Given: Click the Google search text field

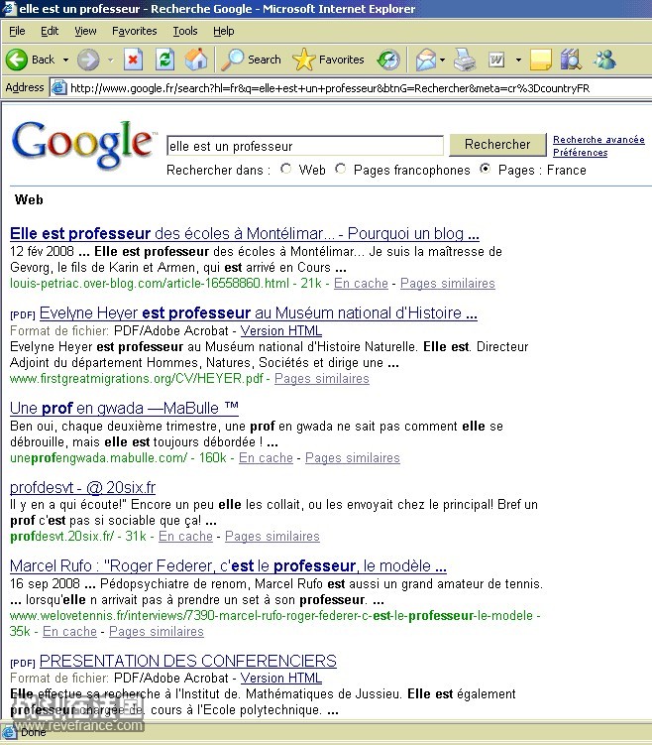Looking at the screenshot, I should [305, 146].
